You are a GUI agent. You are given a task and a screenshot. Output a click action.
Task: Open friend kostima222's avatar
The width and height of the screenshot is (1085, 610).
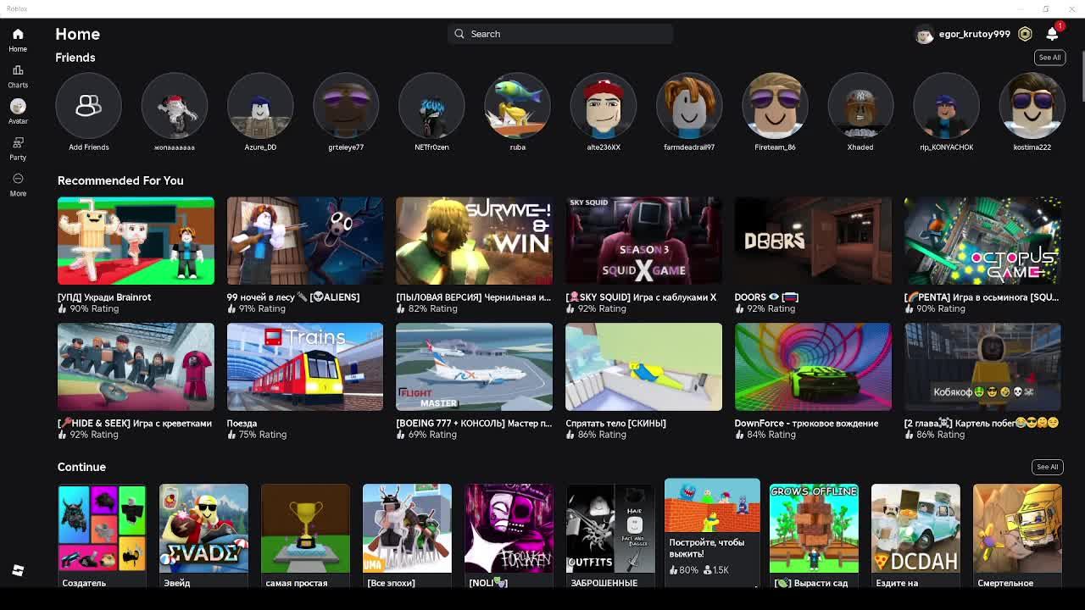(1032, 106)
